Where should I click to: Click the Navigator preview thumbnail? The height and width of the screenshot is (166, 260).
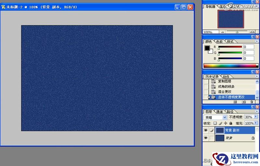pos(231,19)
